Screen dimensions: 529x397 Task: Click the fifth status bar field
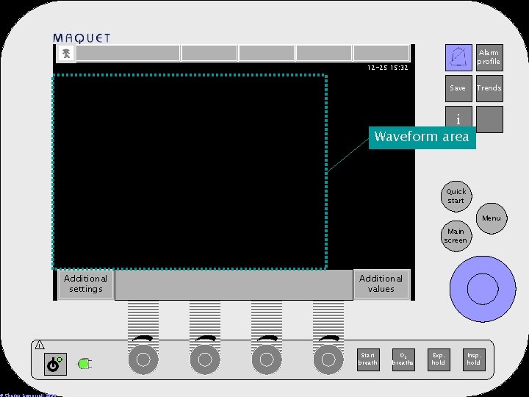click(x=381, y=54)
